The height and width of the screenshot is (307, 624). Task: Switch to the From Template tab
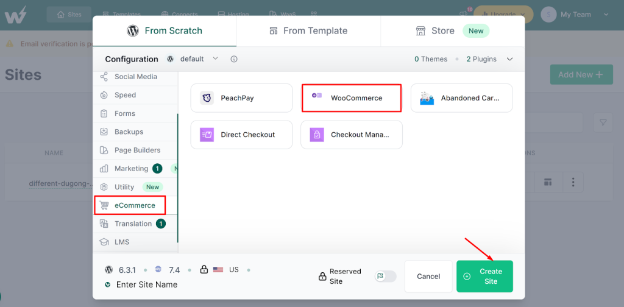(308, 31)
